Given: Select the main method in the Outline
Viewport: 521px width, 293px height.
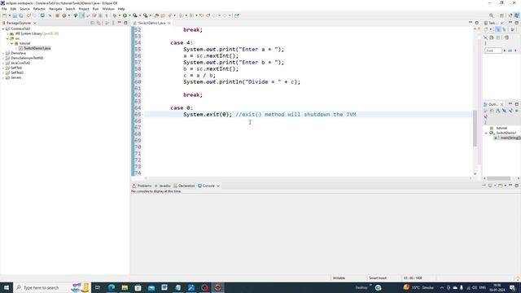Looking at the screenshot, I should click(x=507, y=138).
